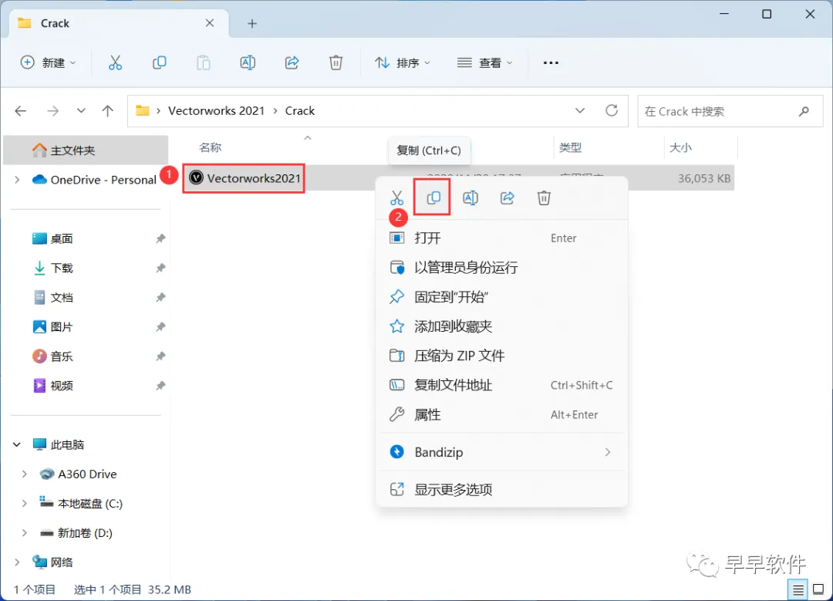Click the pin icon next to 音乐
Image resolution: width=833 pixels, height=601 pixels.
pos(160,356)
